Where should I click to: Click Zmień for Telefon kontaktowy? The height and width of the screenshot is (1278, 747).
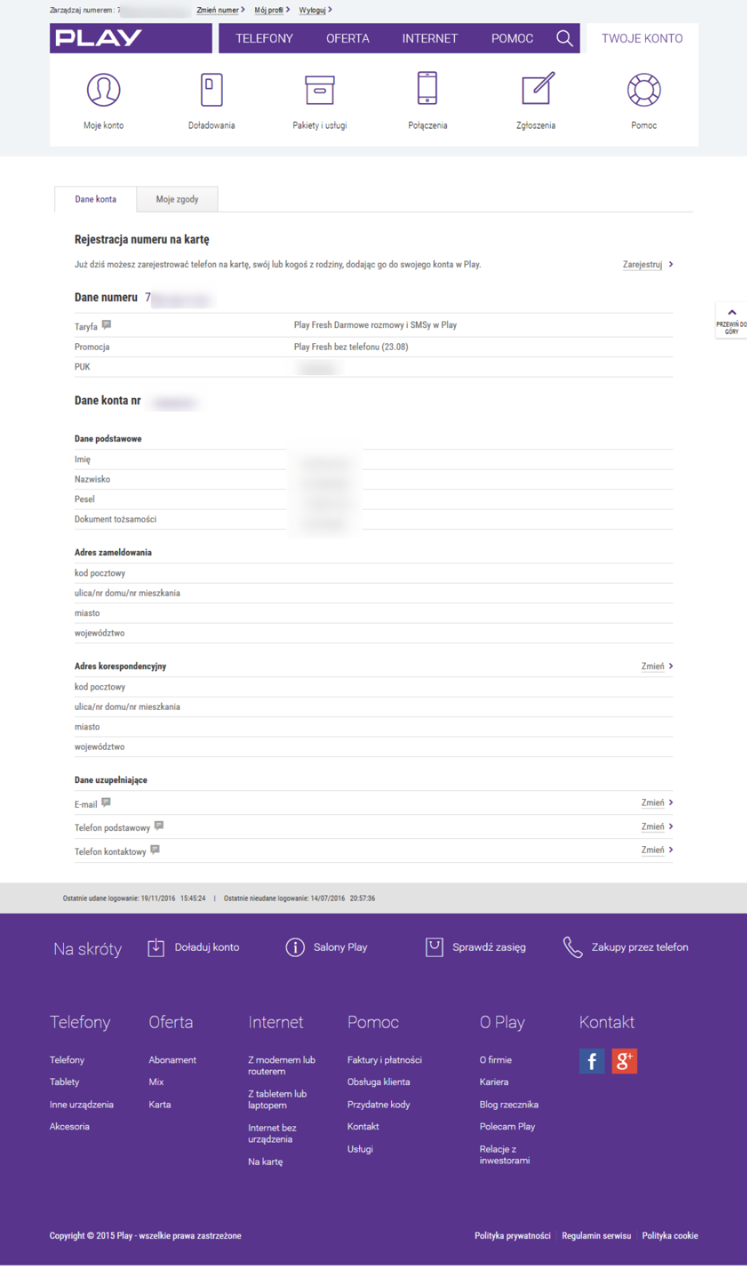(x=653, y=850)
